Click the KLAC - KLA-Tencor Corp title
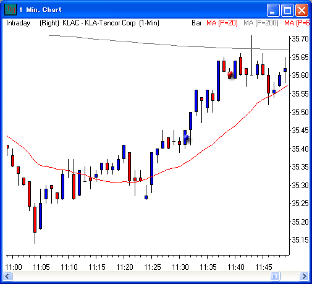The image size is (312, 284). [x=99, y=23]
